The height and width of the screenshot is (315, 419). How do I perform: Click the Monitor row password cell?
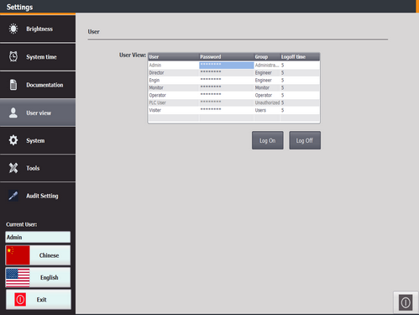click(x=227, y=87)
